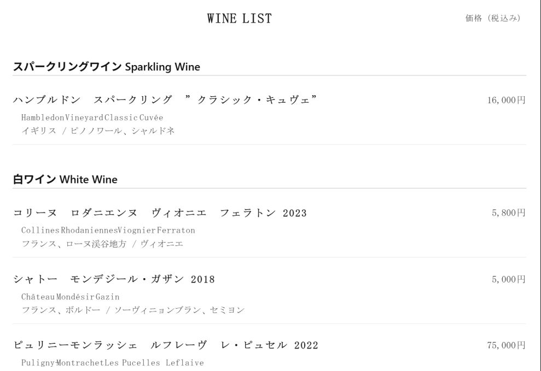The height and width of the screenshot is (371, 541).
Task: Click the 75,000円 price
Action: pyautogui.click(x=506, y=345)
